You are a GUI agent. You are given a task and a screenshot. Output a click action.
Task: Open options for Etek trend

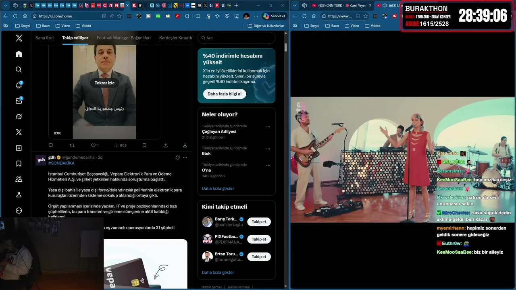(268, 149)
